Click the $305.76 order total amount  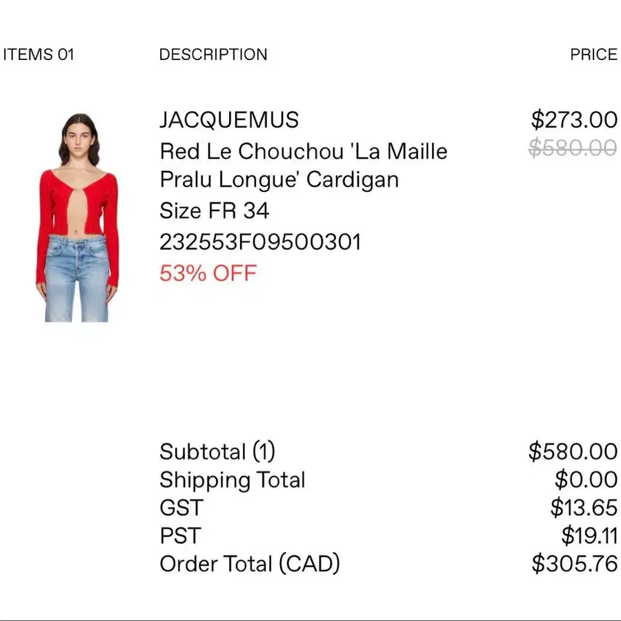pyautogui.click(x=574, y=564)
